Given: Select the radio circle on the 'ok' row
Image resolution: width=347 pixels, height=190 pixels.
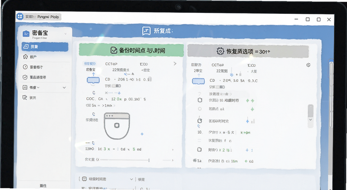Looking at the screenshot, I should [x=200, y=109].
